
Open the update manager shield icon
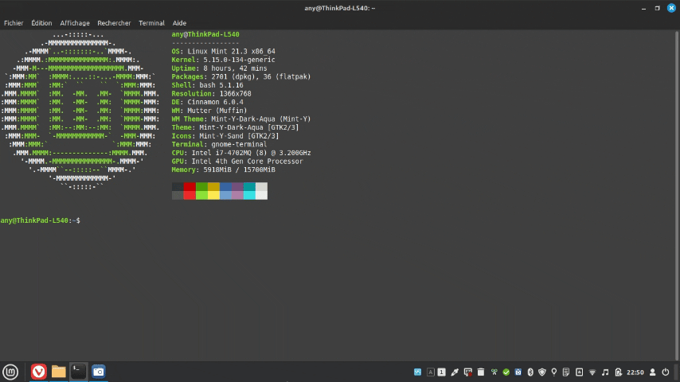(x=542, y=372)
